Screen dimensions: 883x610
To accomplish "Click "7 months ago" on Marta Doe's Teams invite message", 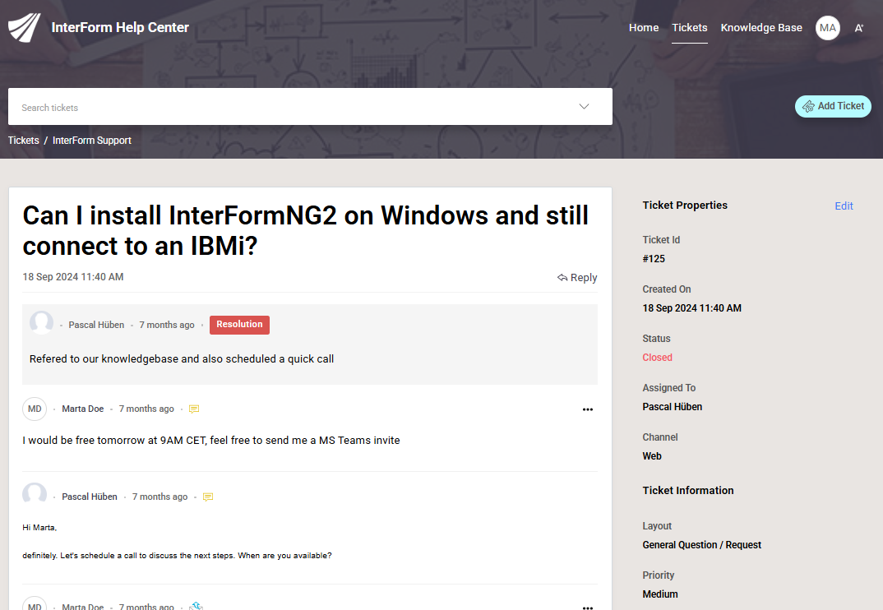I will [x=146, y=409].
